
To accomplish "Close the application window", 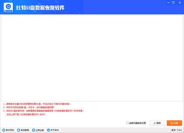I will (x=180, y=3).
